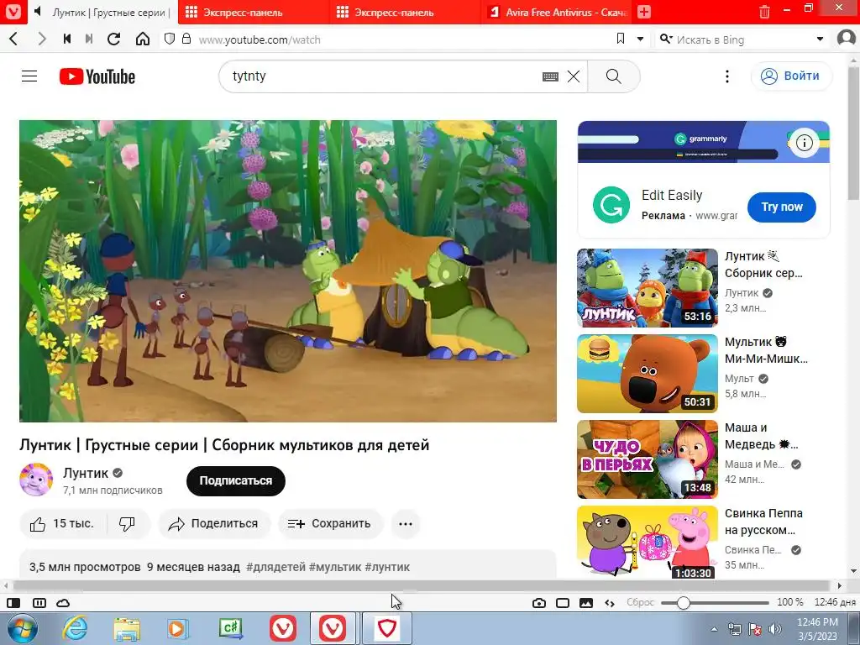Open page actions code icon
Viewport: 860px width, 645px height.
pyautogui.click(x=610, y=603)
